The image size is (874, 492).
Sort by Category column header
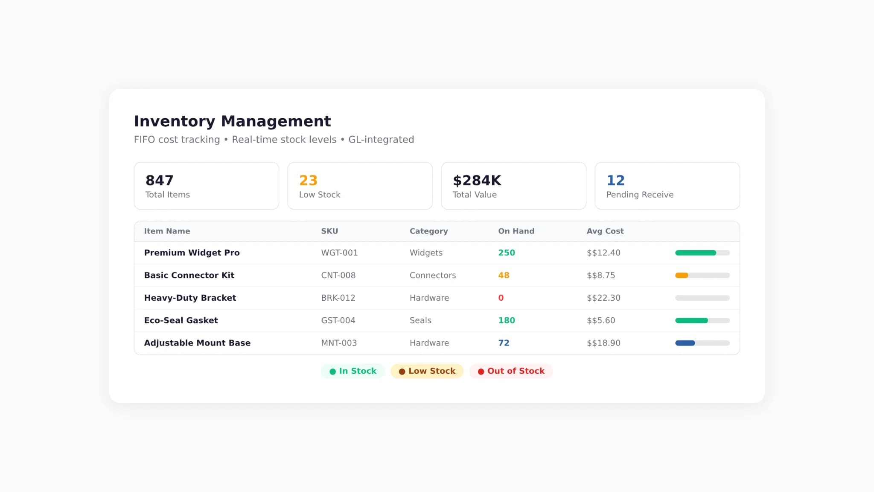428,231
